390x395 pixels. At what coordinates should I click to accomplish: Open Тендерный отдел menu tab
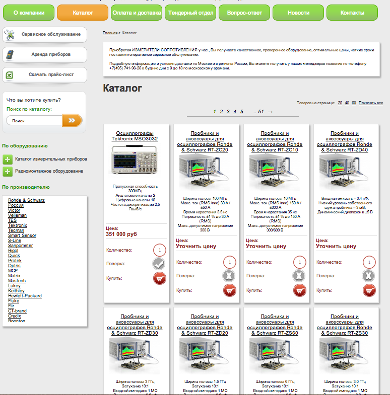190,13
